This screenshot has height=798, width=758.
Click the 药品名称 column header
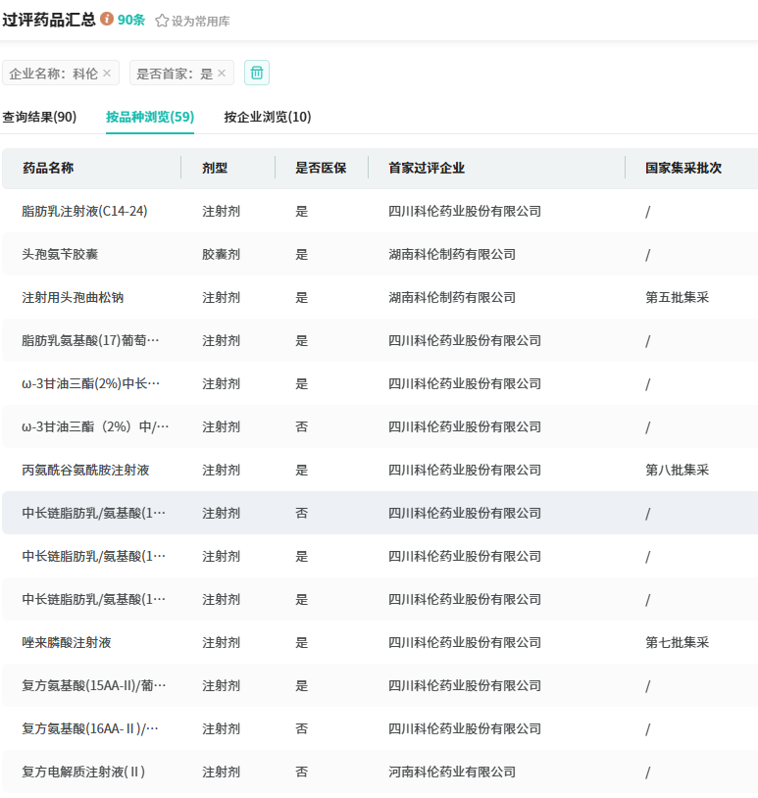point(48,168)
